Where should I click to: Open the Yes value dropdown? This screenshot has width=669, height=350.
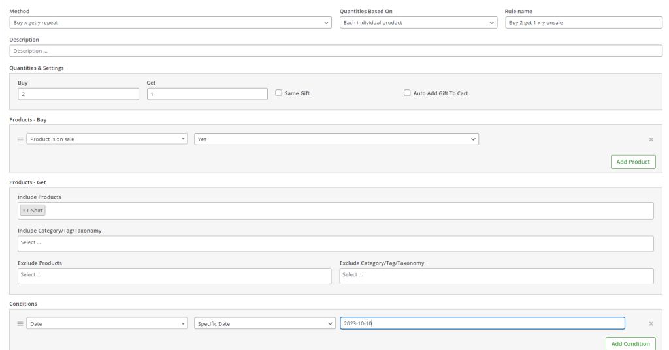336,139
